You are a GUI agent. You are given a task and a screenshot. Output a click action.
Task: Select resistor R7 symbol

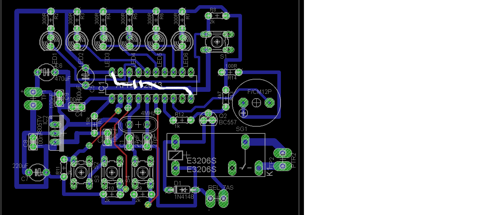pos(182,19)
